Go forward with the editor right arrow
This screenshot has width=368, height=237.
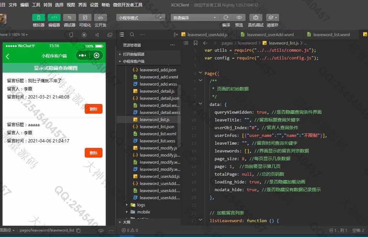pos(214,43)
